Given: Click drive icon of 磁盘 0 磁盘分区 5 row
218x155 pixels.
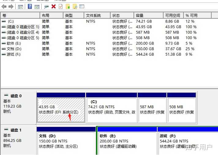Looking at the screenshot, I should 4,38.
